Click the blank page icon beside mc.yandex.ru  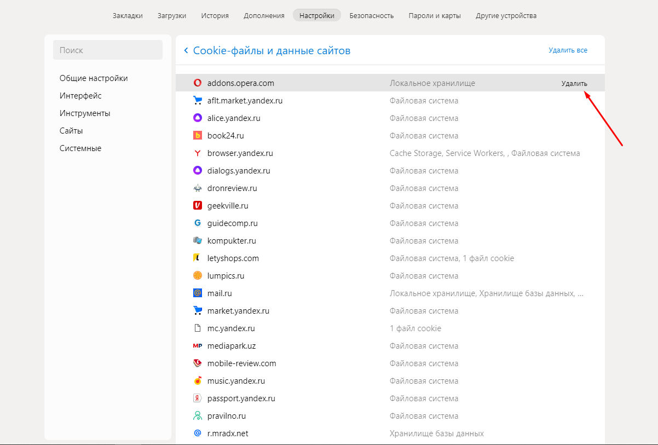(198, 328)
